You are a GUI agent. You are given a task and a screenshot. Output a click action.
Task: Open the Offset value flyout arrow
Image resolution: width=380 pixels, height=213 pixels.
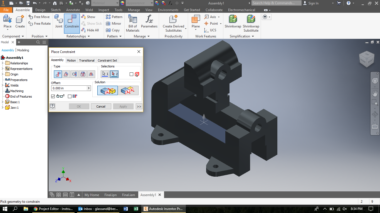click(89, 88)
